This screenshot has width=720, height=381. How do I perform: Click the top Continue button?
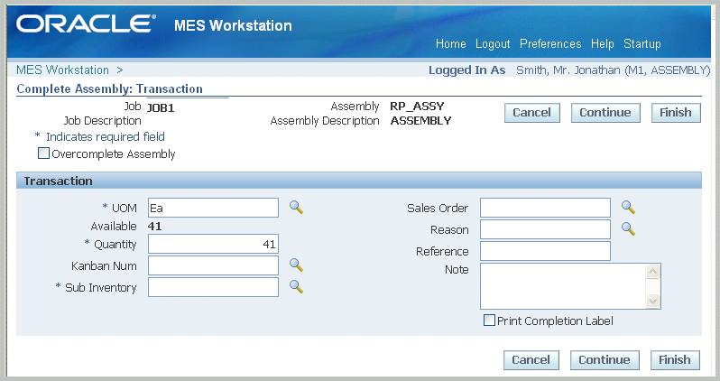point(605,113)
